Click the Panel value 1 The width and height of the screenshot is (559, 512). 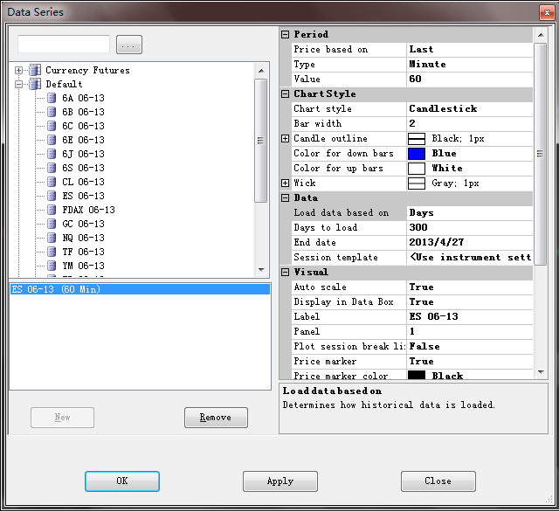click(470, 332)
